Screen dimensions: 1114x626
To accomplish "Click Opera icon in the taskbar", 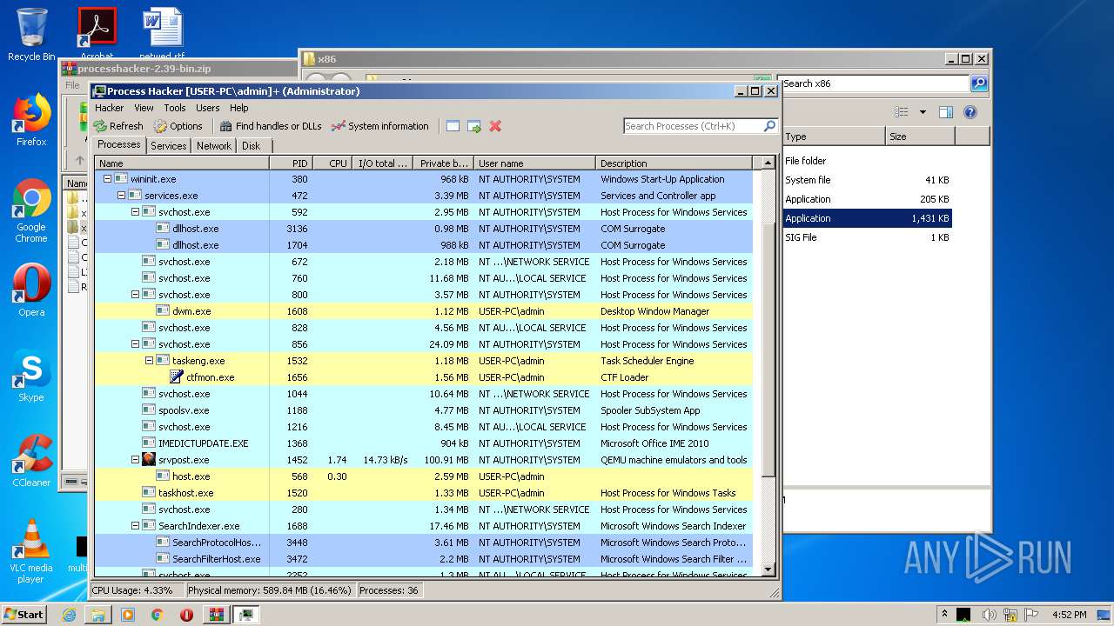I will click(x=186, y=615).
